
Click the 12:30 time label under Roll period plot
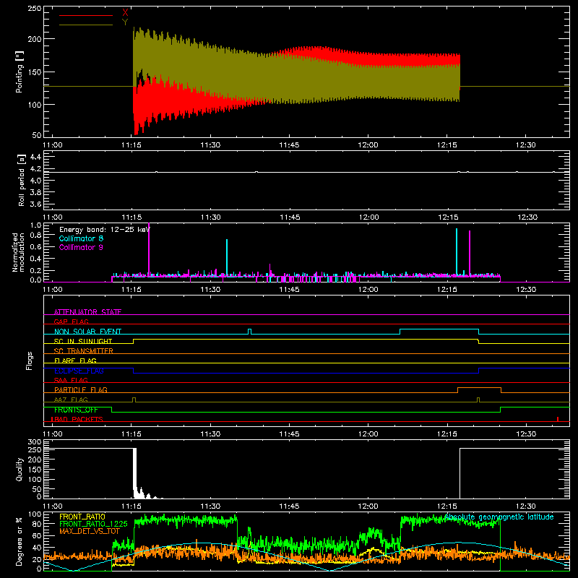tap(527, 217)
